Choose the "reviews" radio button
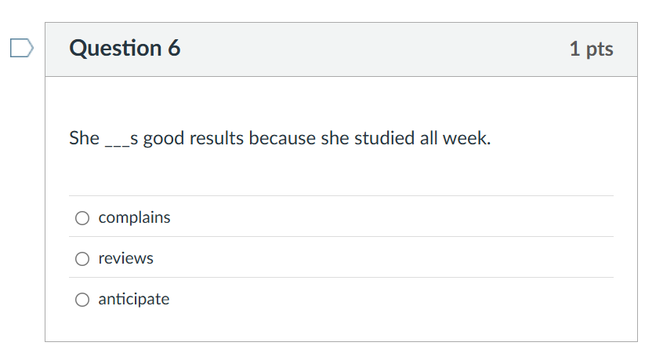 point(82,259)
